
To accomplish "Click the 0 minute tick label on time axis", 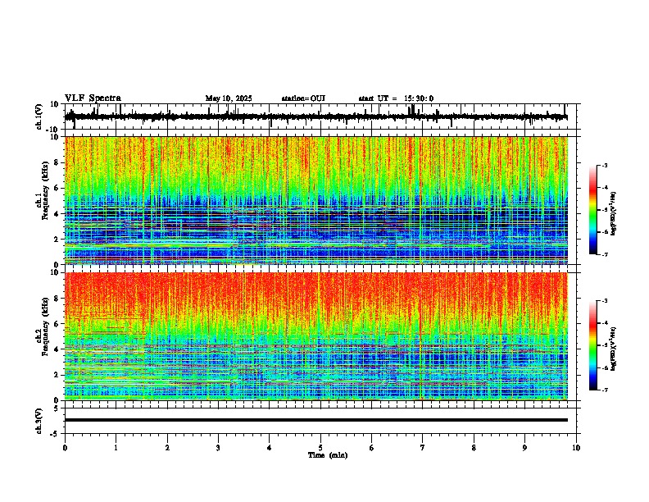I will (x=65, y=448).
